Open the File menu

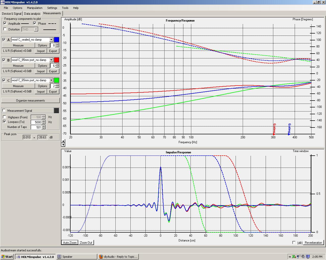tap(6, 8)
